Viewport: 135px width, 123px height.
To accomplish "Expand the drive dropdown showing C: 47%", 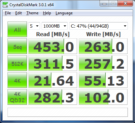I will [x=99, y=26].
